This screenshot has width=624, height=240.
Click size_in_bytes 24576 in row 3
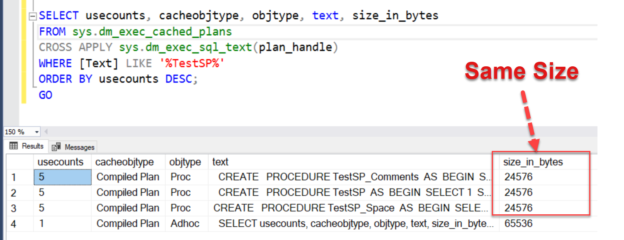pos(548,208)
